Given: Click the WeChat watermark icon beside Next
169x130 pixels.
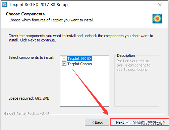Looking at the screenshot, I should coord(127,123).
